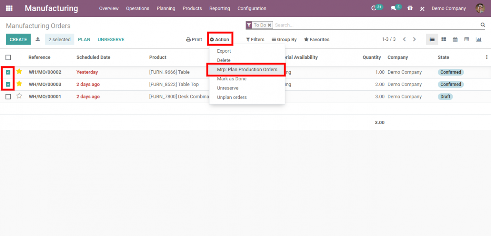Switch to the Pivot table view
Screen dimensions: 491x236
tap(467, 39)
